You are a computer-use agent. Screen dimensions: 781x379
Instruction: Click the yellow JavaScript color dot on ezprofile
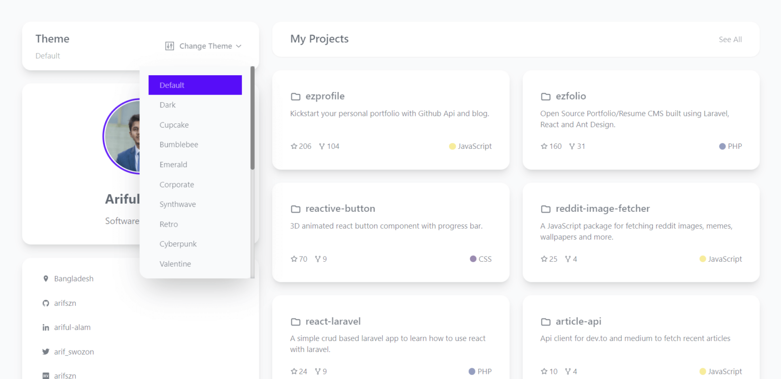(x=452, y=146)
